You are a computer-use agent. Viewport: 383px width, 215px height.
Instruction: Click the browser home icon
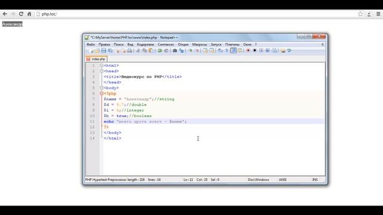pos(29,14)
